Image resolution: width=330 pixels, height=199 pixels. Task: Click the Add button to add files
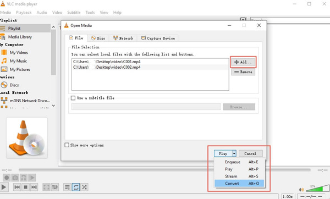(x=243, y=62)
